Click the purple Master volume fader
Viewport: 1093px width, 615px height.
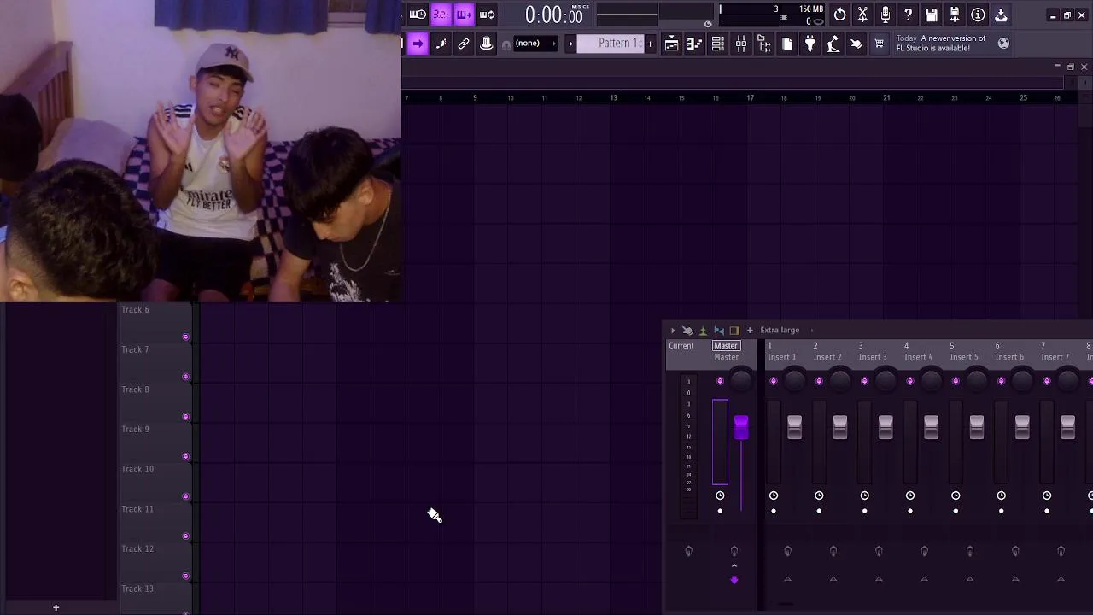click(x=741, y=427)
